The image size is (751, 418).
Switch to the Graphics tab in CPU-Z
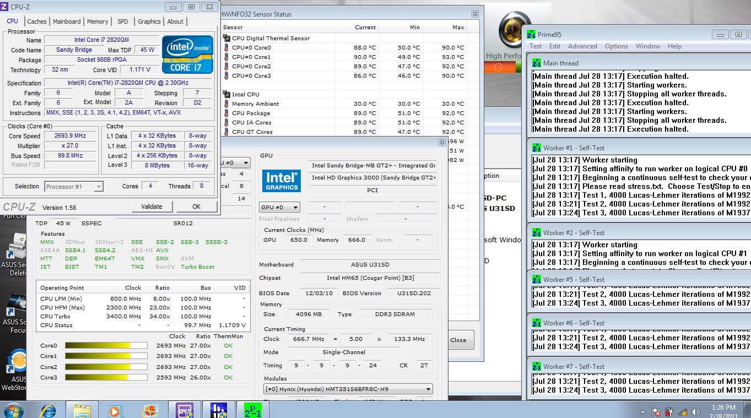(x=149, y=21)
